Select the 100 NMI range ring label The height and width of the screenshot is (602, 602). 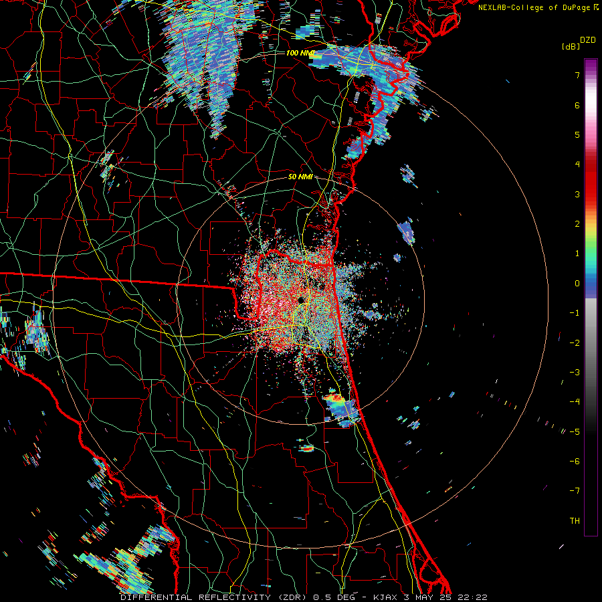point(300,53)
